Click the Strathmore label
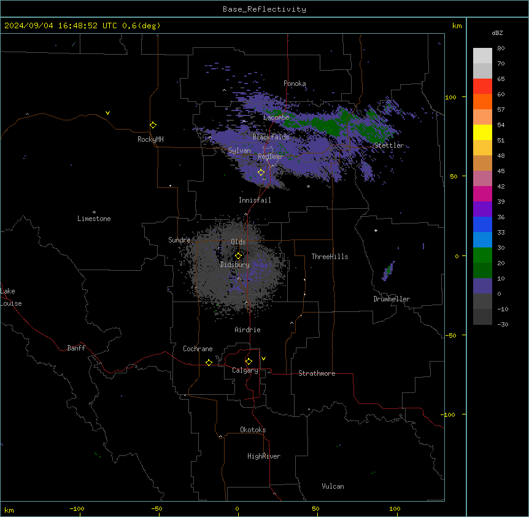Screen dimensions: 529x517 [x=317, y=373]
